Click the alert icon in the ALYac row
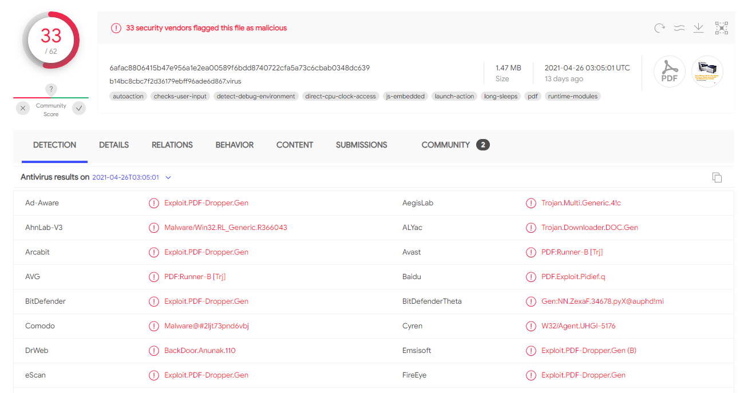 [531, 228]
